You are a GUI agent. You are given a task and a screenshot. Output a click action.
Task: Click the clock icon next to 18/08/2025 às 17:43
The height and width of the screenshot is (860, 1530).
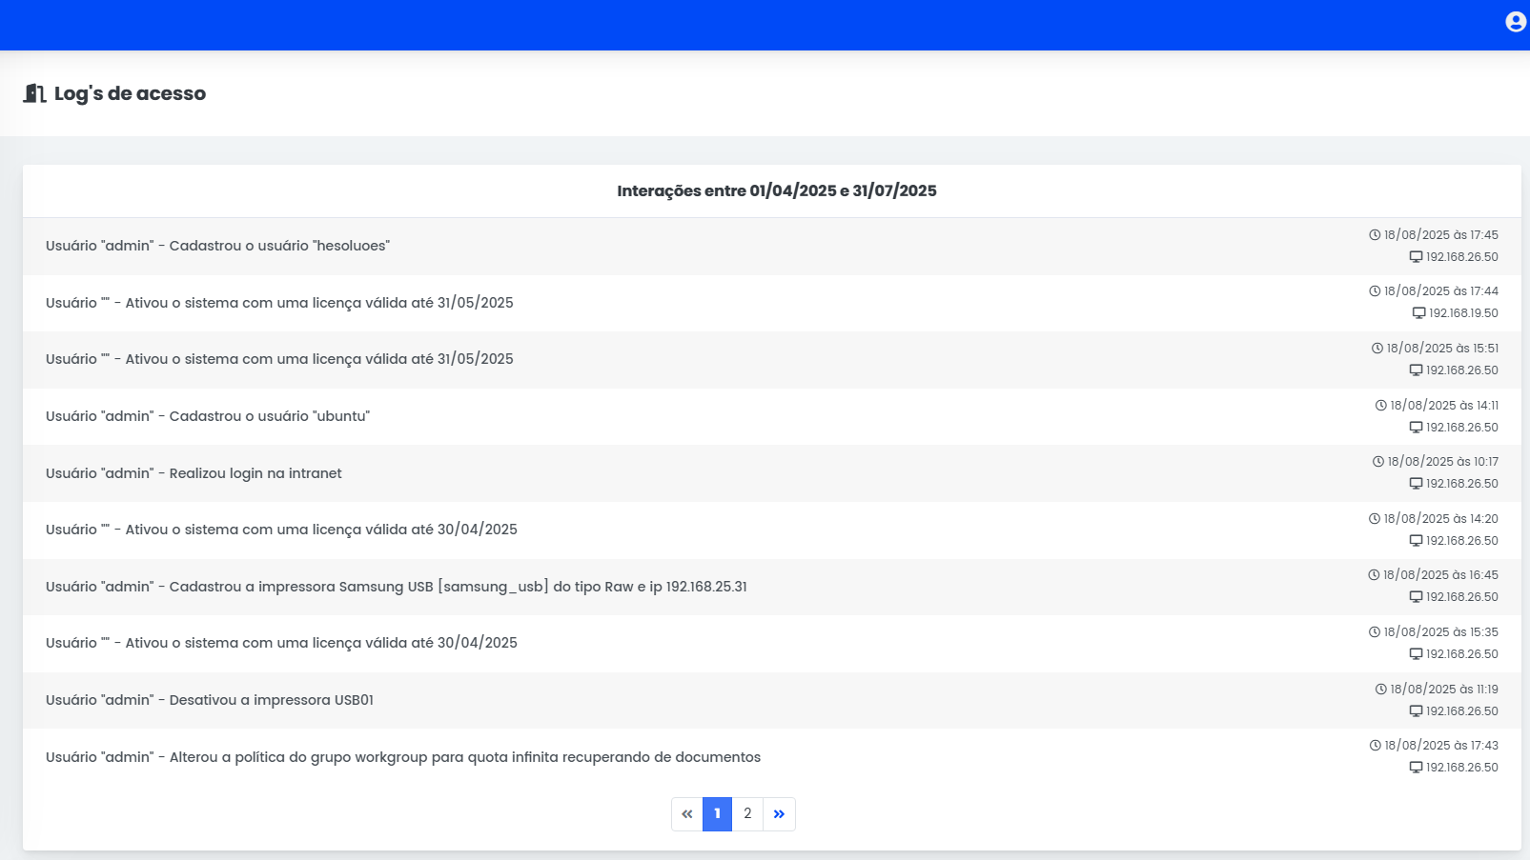click(x=1375, y=746)
